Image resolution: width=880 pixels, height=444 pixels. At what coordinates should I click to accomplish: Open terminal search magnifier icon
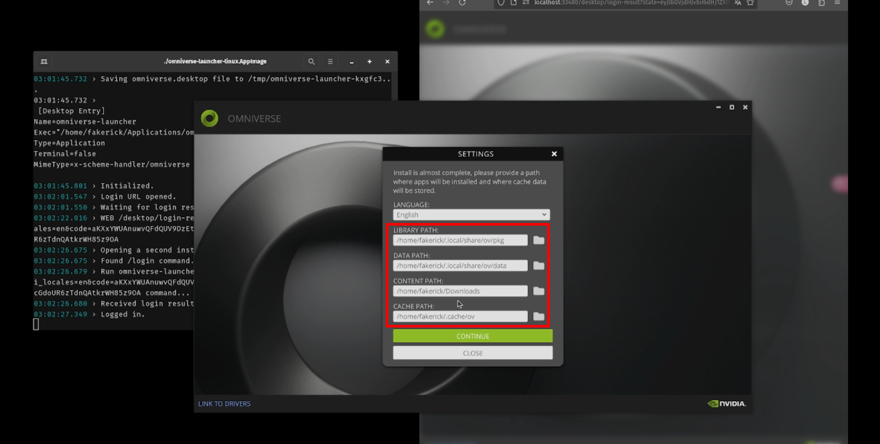[x=311, y=62]
